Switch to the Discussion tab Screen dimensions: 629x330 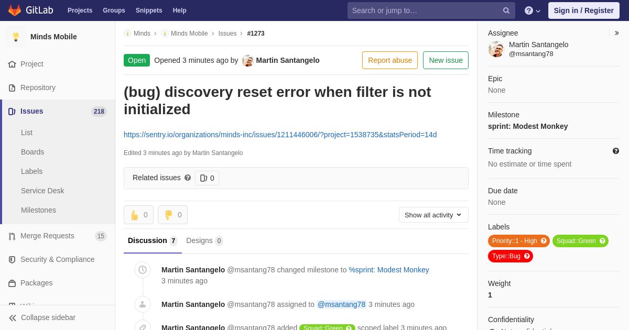pyautogui.click(x=153, y=241)
